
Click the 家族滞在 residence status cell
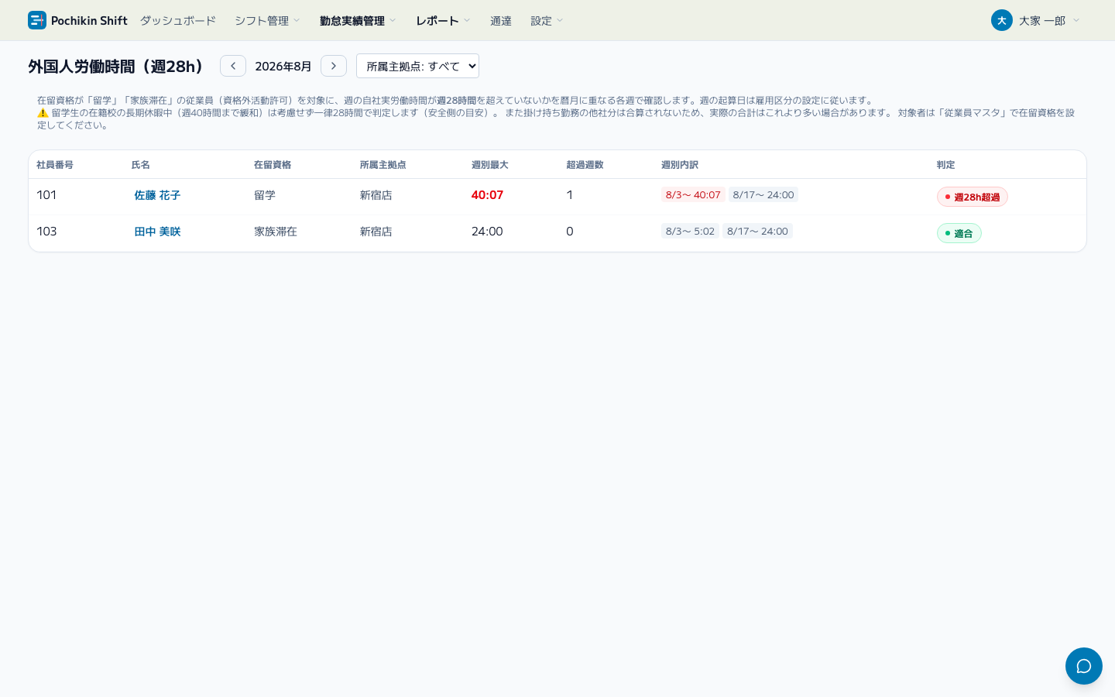coord(276,232)
